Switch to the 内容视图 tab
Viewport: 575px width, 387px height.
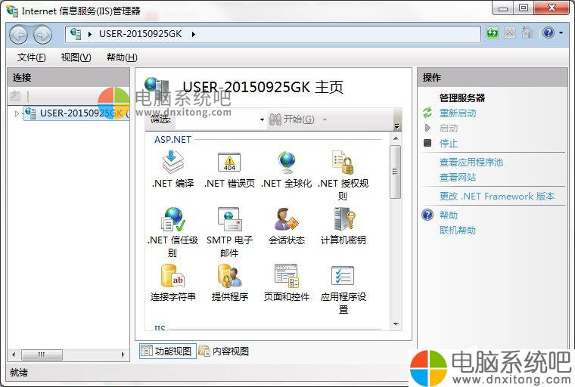tap(224, 351)
